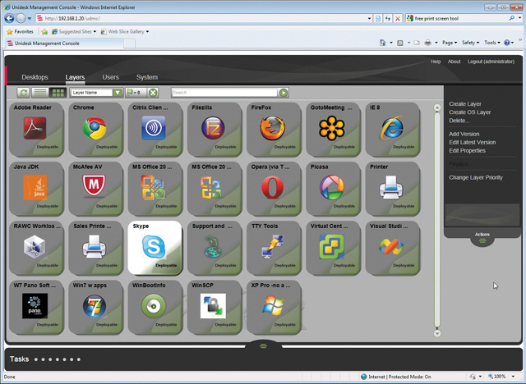Viewport: 526px width, 384px height.
Task: Select the W7 Pano Soft layer tile
Action: [x=36, y=307]
